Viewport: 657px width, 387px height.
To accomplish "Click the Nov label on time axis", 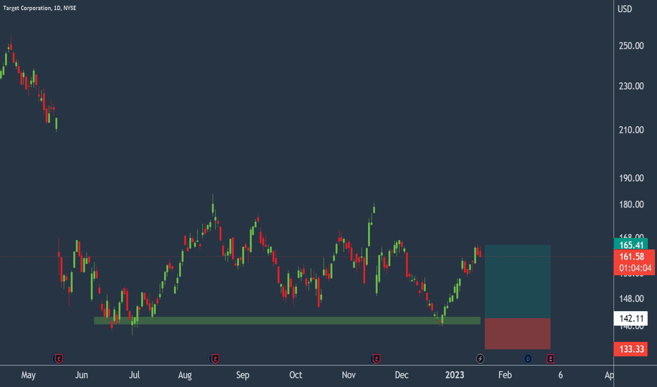I will click(x=349, y=375).
